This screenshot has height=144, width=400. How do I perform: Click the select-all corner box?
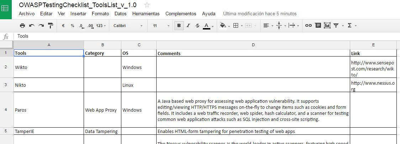click(x=7, y=45)
